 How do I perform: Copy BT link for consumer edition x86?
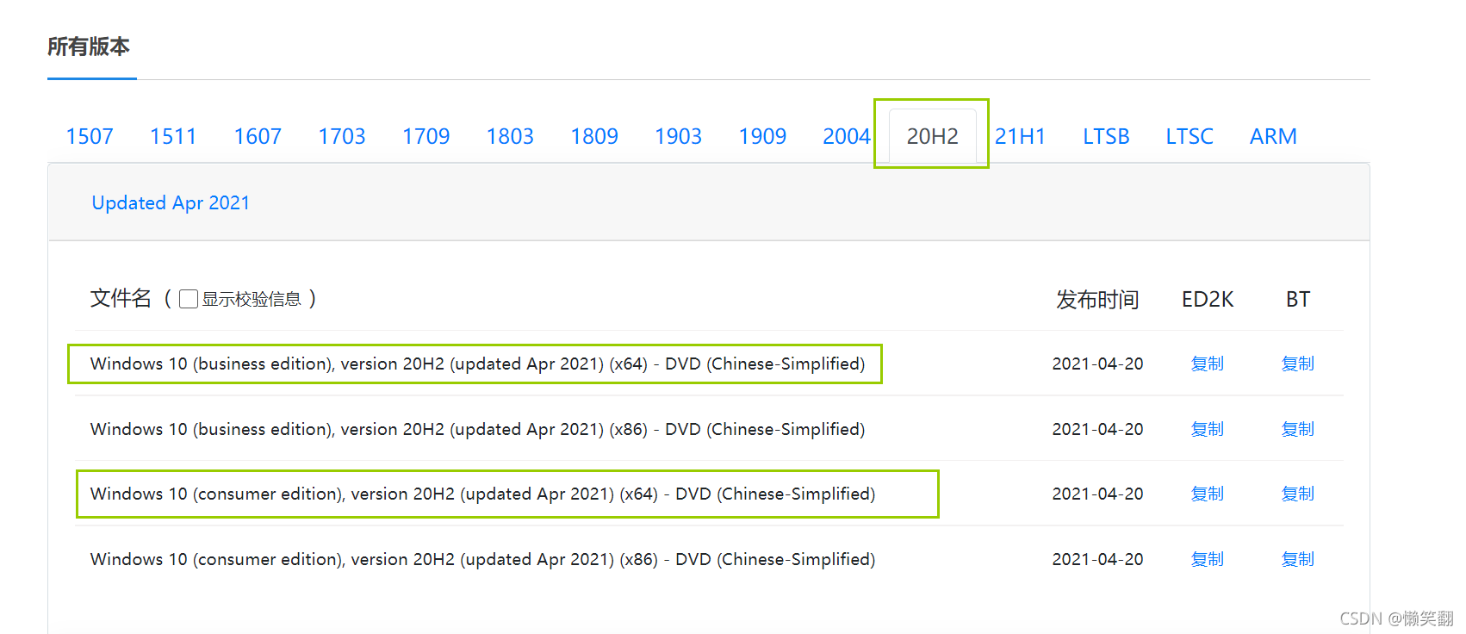point(1298,560)
